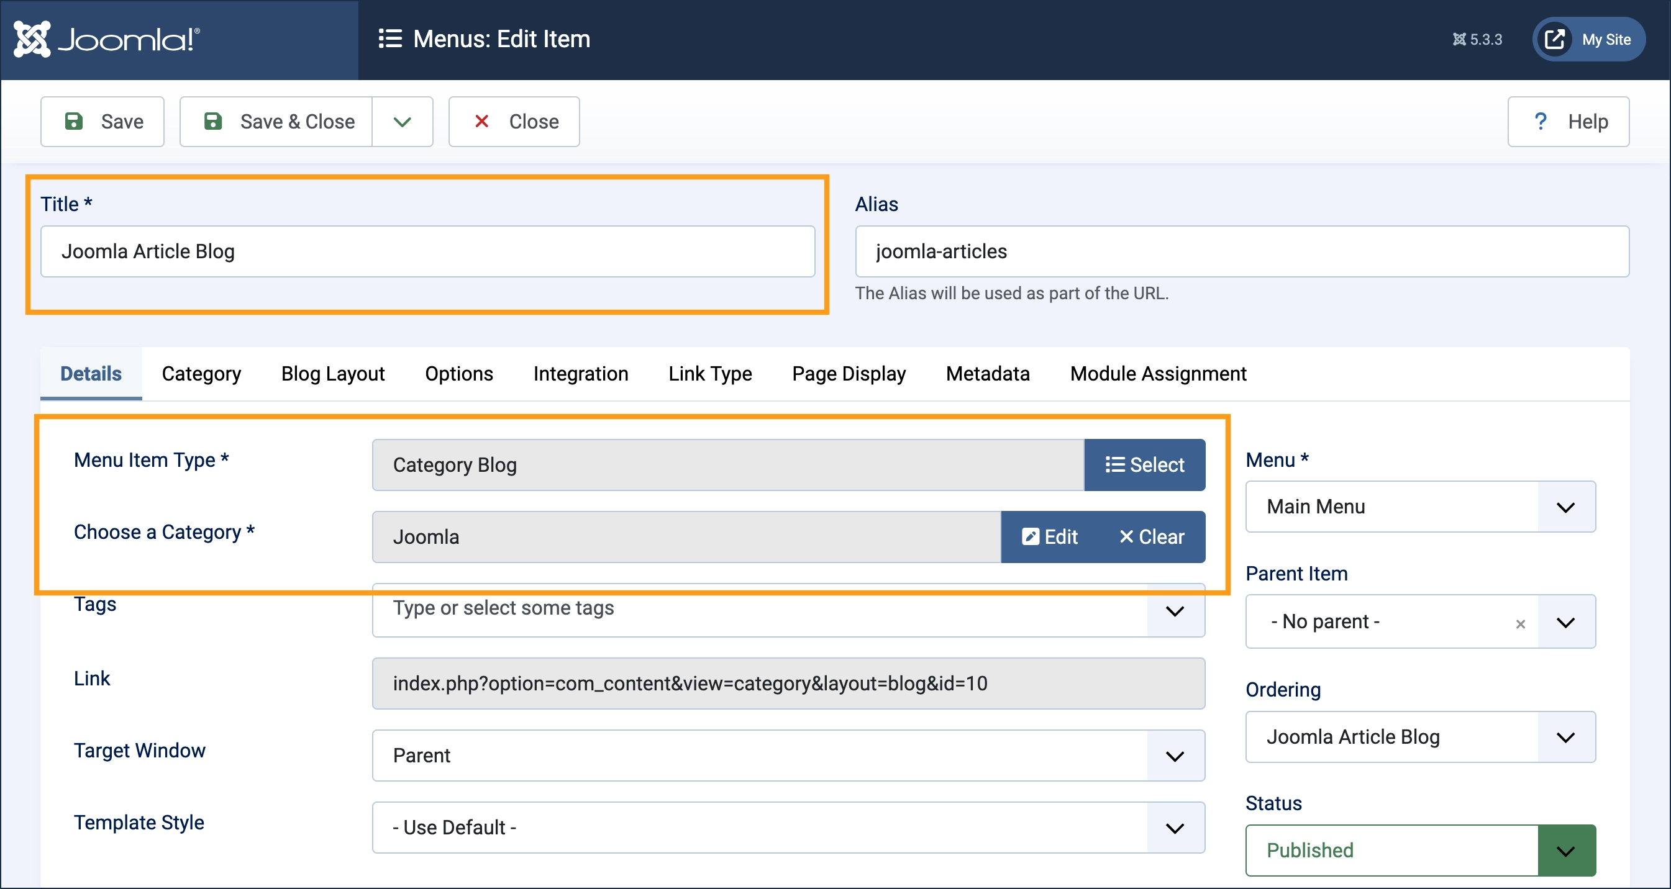Click the save disk icon on the Save button

74,121
